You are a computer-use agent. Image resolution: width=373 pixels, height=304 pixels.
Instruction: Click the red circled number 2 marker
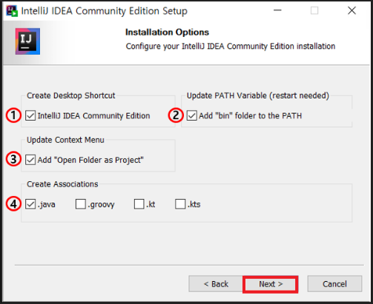[x=176, y=115]
